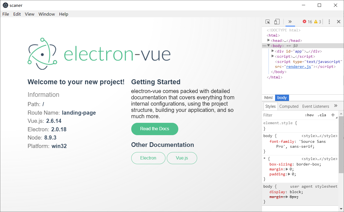Viewport: 344px width, 212px height.
Task: Switch to the Styles tab
Action: (x=270, y=106)
